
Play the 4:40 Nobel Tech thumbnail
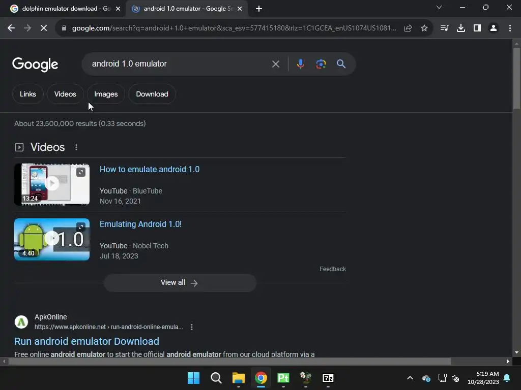52,239
